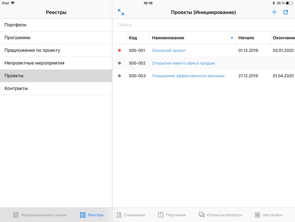Tap the Совещания door icon
Viewport: 295px width, 222px height.
click(x=119, y=215)
